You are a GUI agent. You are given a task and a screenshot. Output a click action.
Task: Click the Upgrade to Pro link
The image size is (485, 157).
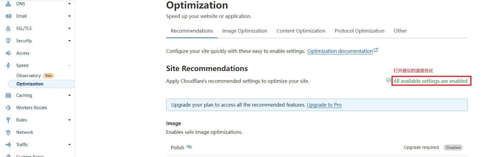[x=324, y=105]
